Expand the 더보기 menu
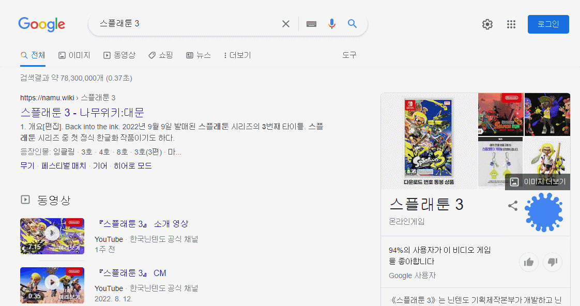This screenshot has width=580, height=306. pyautogui.click(x=237, y=55)
